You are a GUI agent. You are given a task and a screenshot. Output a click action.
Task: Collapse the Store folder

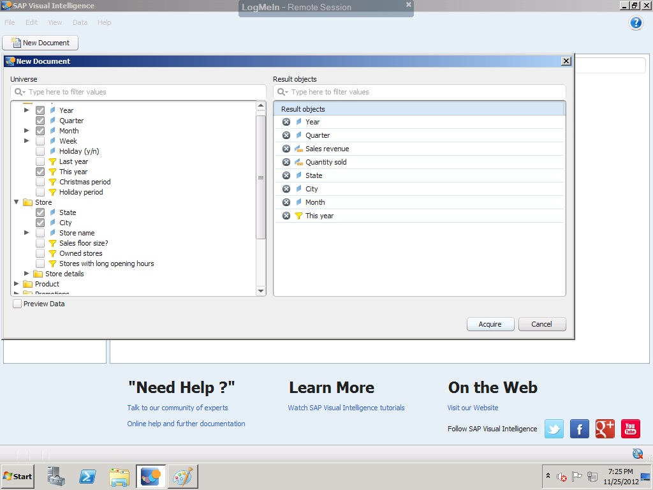(16, 202)
